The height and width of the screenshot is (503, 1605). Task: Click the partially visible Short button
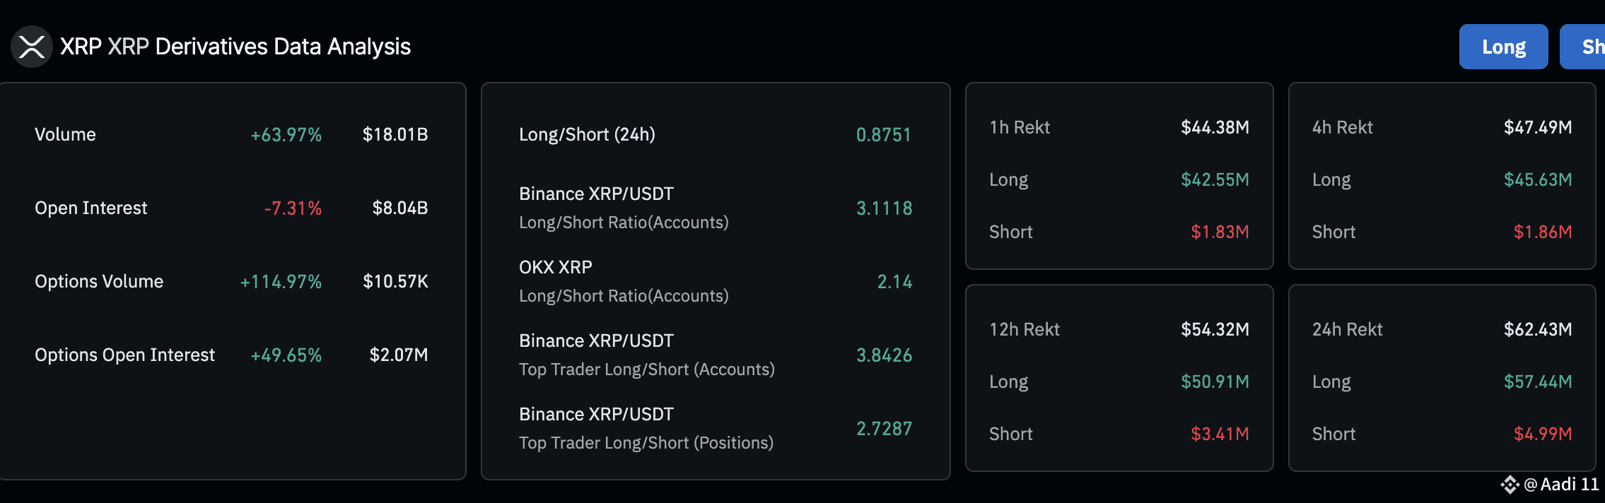click(1584, 47)
